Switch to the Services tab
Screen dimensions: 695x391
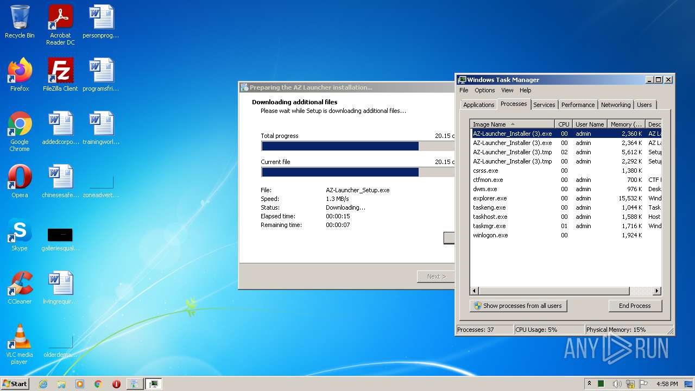[544, 105]
